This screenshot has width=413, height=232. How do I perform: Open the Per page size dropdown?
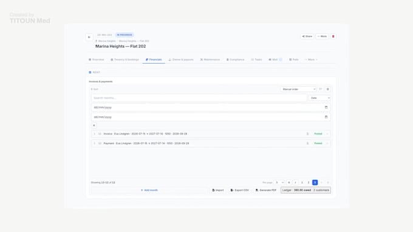point(279,182)
